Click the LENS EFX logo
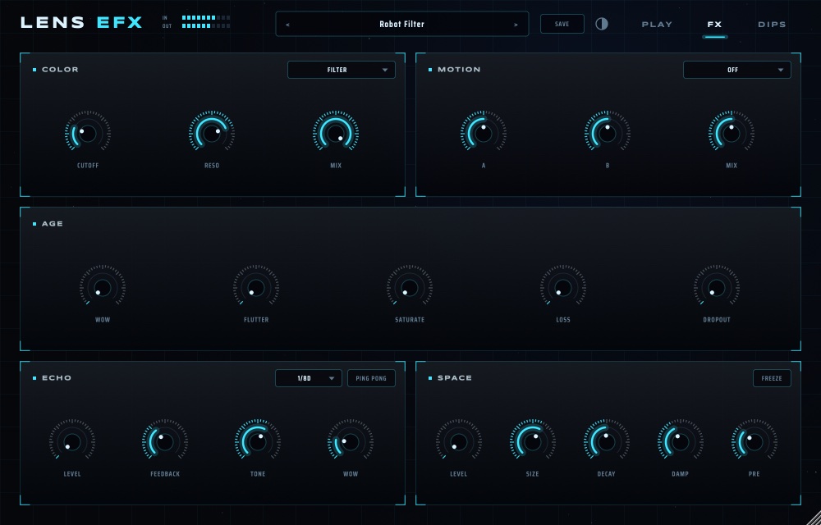Screen dimensions: 821x525 (x=81, y=22)
